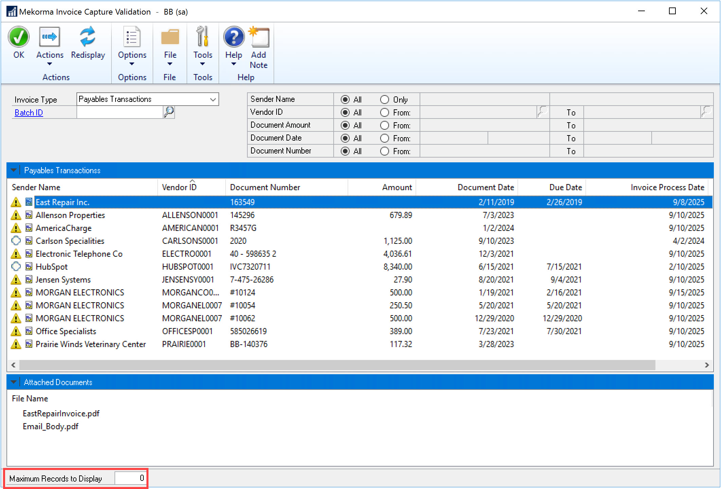Open the Tools wrench icon menu
Image resolution: width=722 pixels, height=489 pixels.
202,37
